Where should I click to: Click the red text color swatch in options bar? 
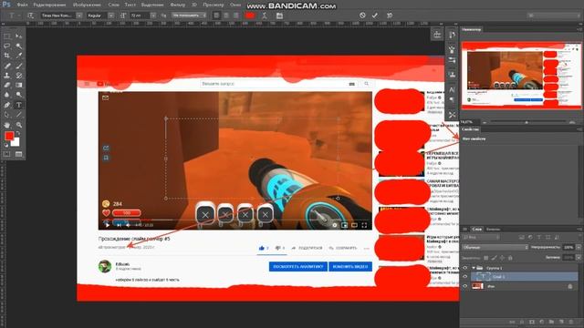(x=250, y=15)
